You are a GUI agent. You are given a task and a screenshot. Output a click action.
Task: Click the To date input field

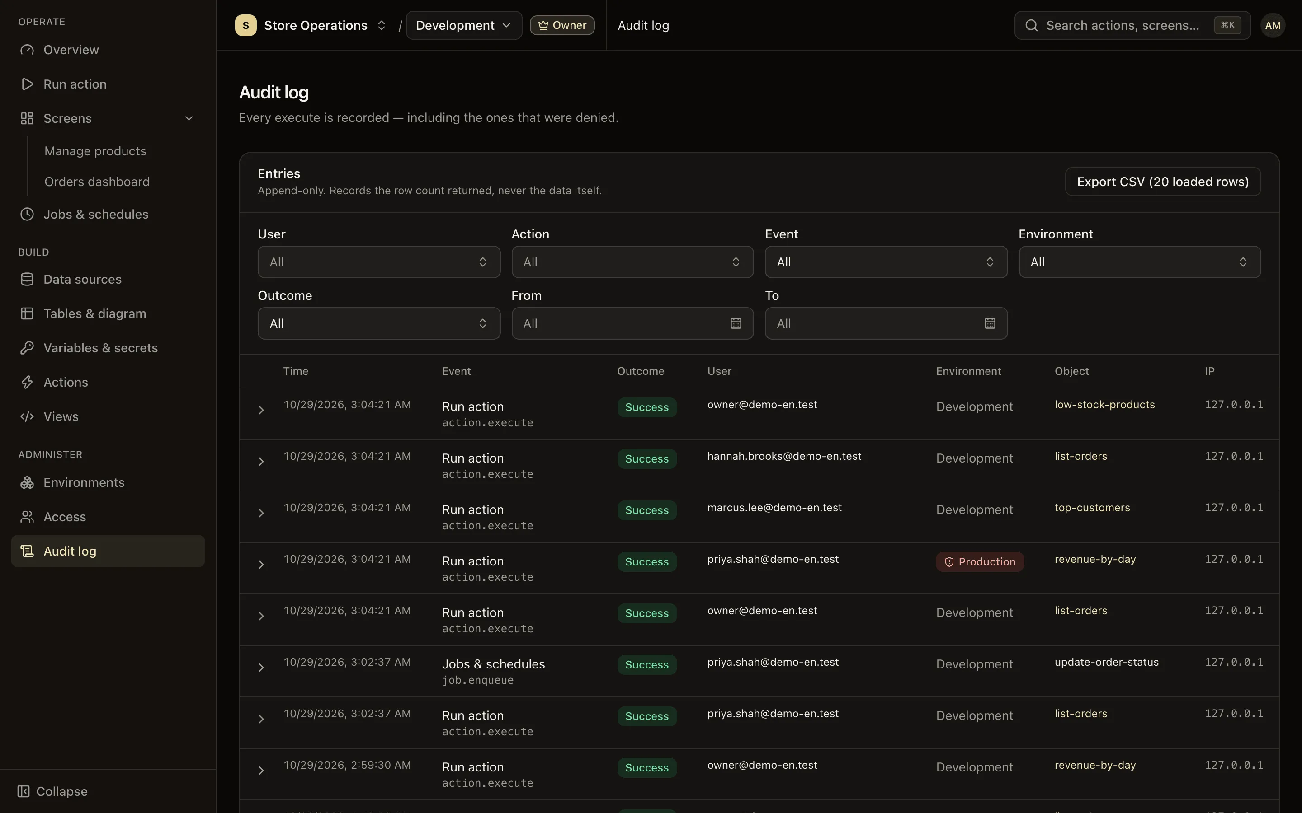click(x=886, y=323)
